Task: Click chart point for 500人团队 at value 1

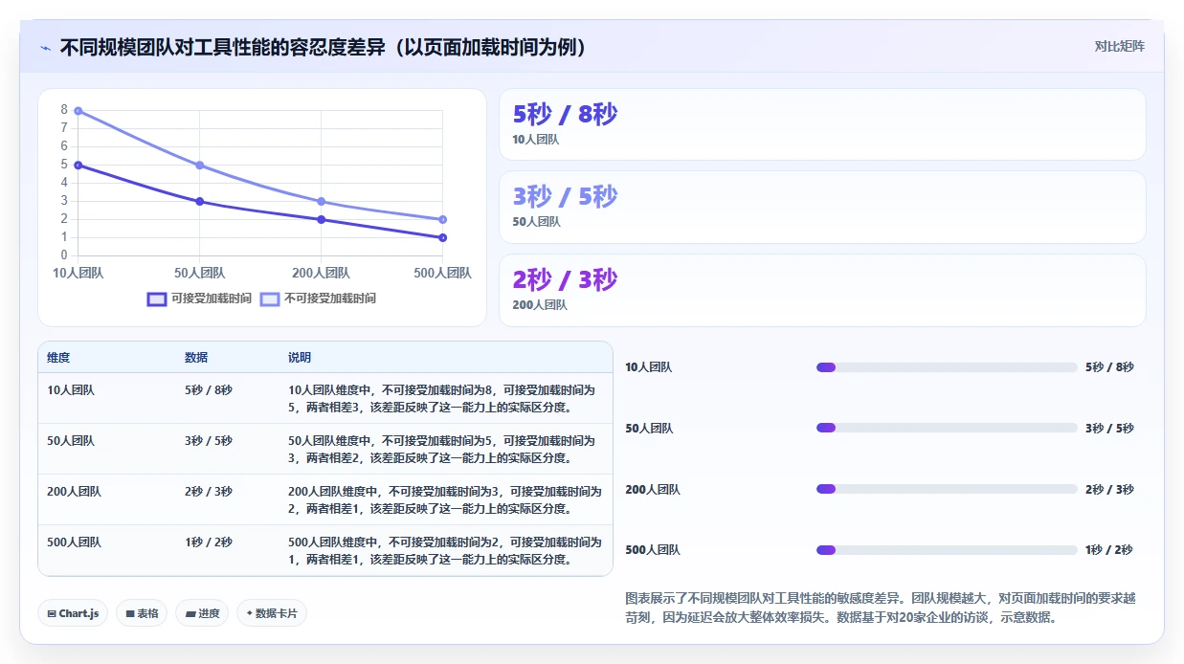Action: point(442,237)
